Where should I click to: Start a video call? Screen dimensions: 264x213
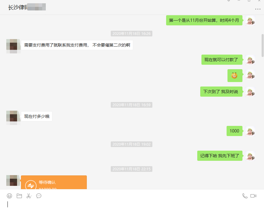tap(254, 196)
